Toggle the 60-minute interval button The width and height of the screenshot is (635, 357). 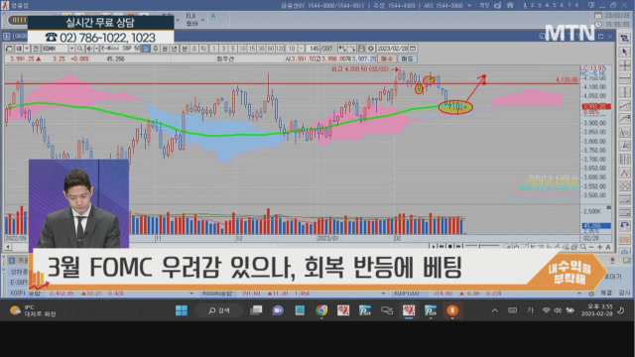coord(271,49)
